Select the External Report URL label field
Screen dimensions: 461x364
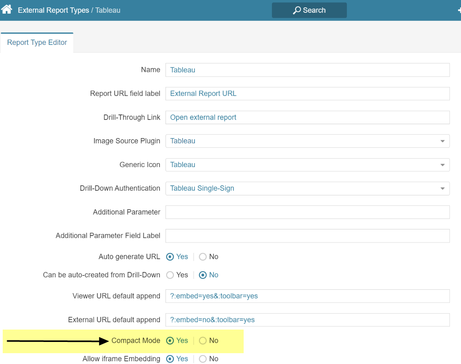coord(307,94)
